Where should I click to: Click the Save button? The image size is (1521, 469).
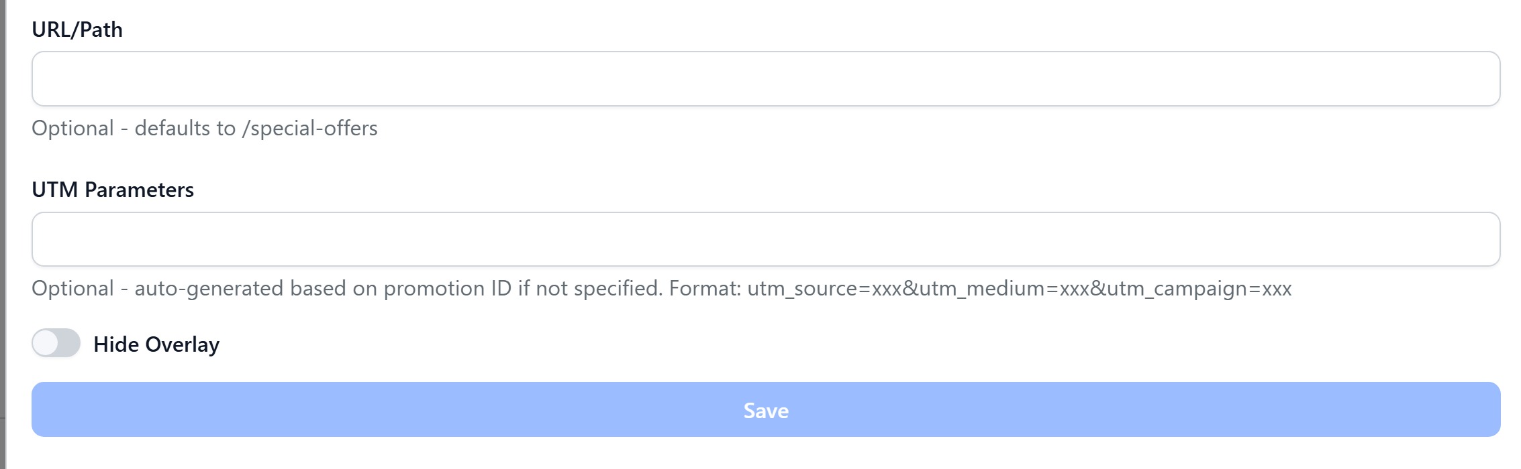click(765, 409)
